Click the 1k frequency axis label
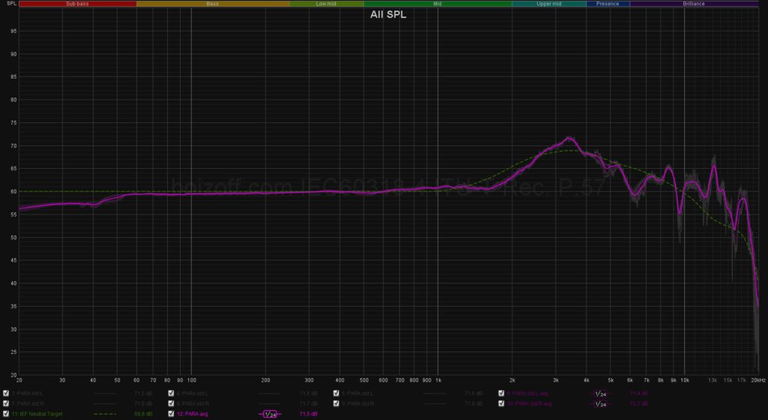768x420 pixels. click(x=438, y=380)
